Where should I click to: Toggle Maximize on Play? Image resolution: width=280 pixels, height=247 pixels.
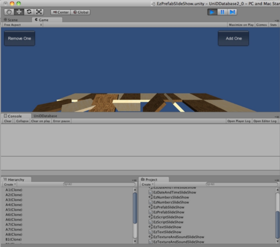pos(241,25)
